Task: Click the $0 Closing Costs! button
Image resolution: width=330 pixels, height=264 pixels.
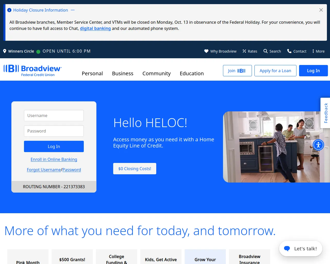Action: (x=135, y=169)
